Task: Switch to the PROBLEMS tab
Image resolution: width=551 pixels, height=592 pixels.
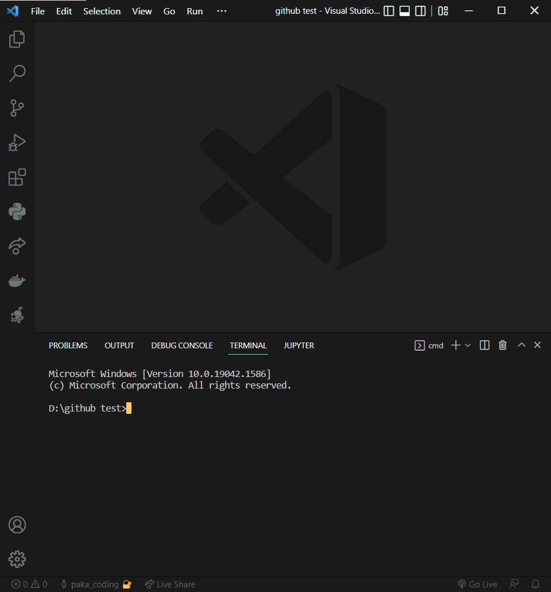Action: [68, 345]
